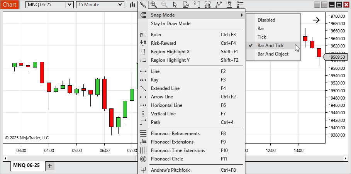Switch to the MNQ 06-25 tab
The height and width of the screenshot is (174, 351).
tap(26, 166)
